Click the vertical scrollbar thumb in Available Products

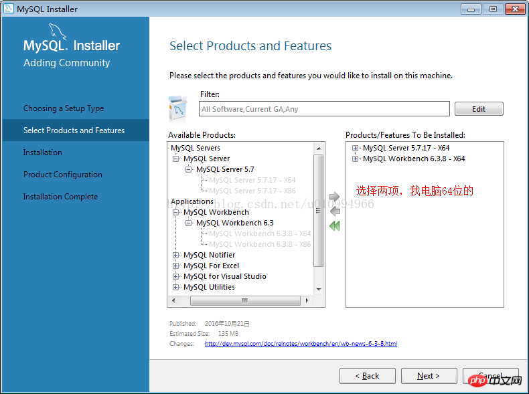click(319, 211)
